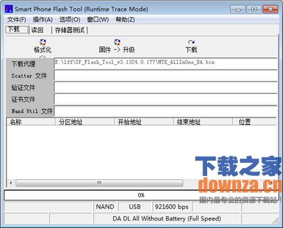Click the 固件 -> 升级 firmware upgrade icon
Screen dimensions: 283x228
[117, 42]
